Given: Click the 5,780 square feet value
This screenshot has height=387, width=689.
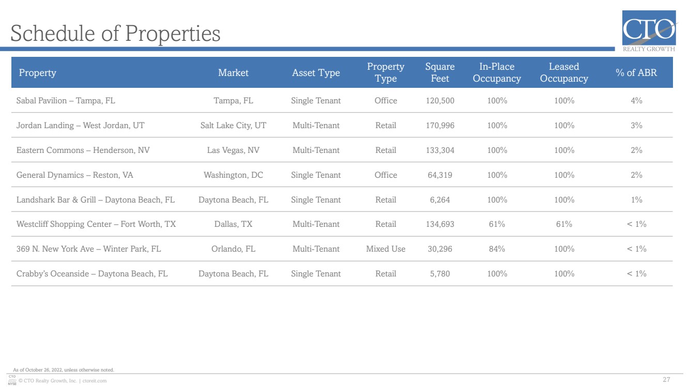Looking at the screenshot, I should pos(440,274).
